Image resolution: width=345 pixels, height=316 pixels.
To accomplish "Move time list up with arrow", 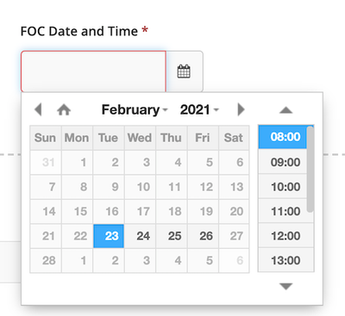I will 285,110.
